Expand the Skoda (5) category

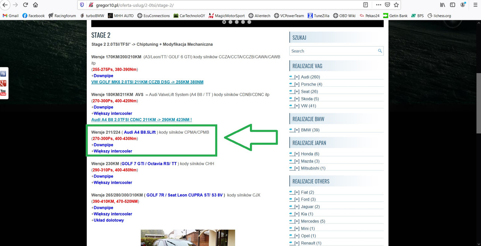(297, 99)
